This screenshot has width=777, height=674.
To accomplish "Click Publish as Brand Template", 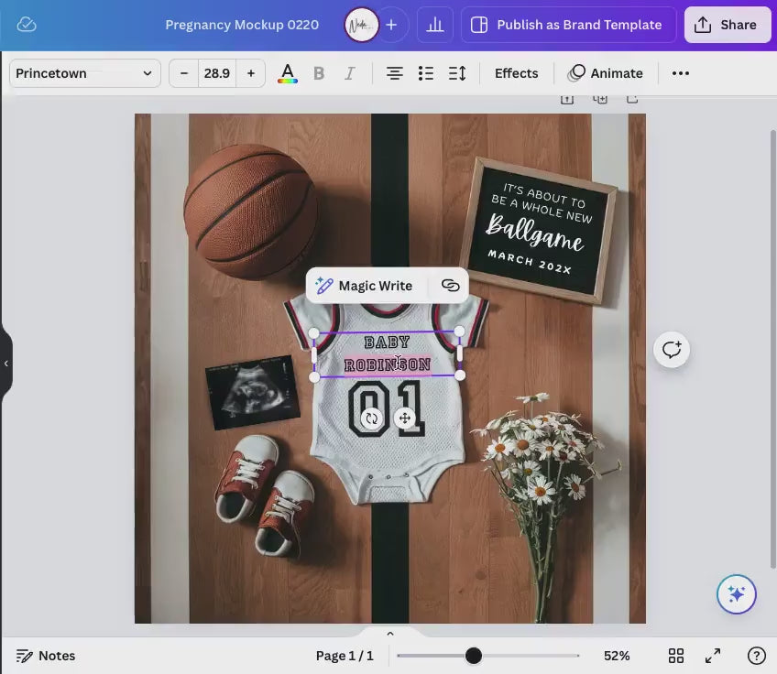I will [x=567, y=25].
